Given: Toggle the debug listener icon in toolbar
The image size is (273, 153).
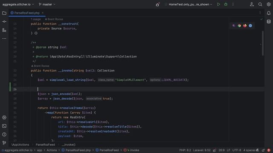Looking at the screenshot, I should (157, 5).
